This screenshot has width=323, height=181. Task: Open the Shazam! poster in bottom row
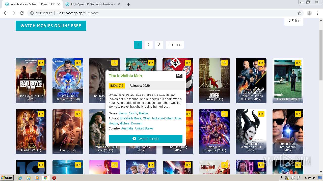214,167
